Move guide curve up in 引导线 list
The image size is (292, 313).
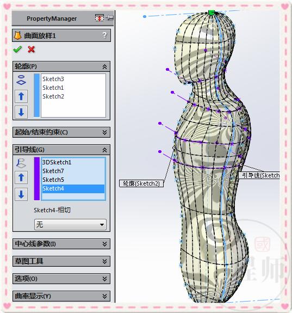click(x=21, y=177)
